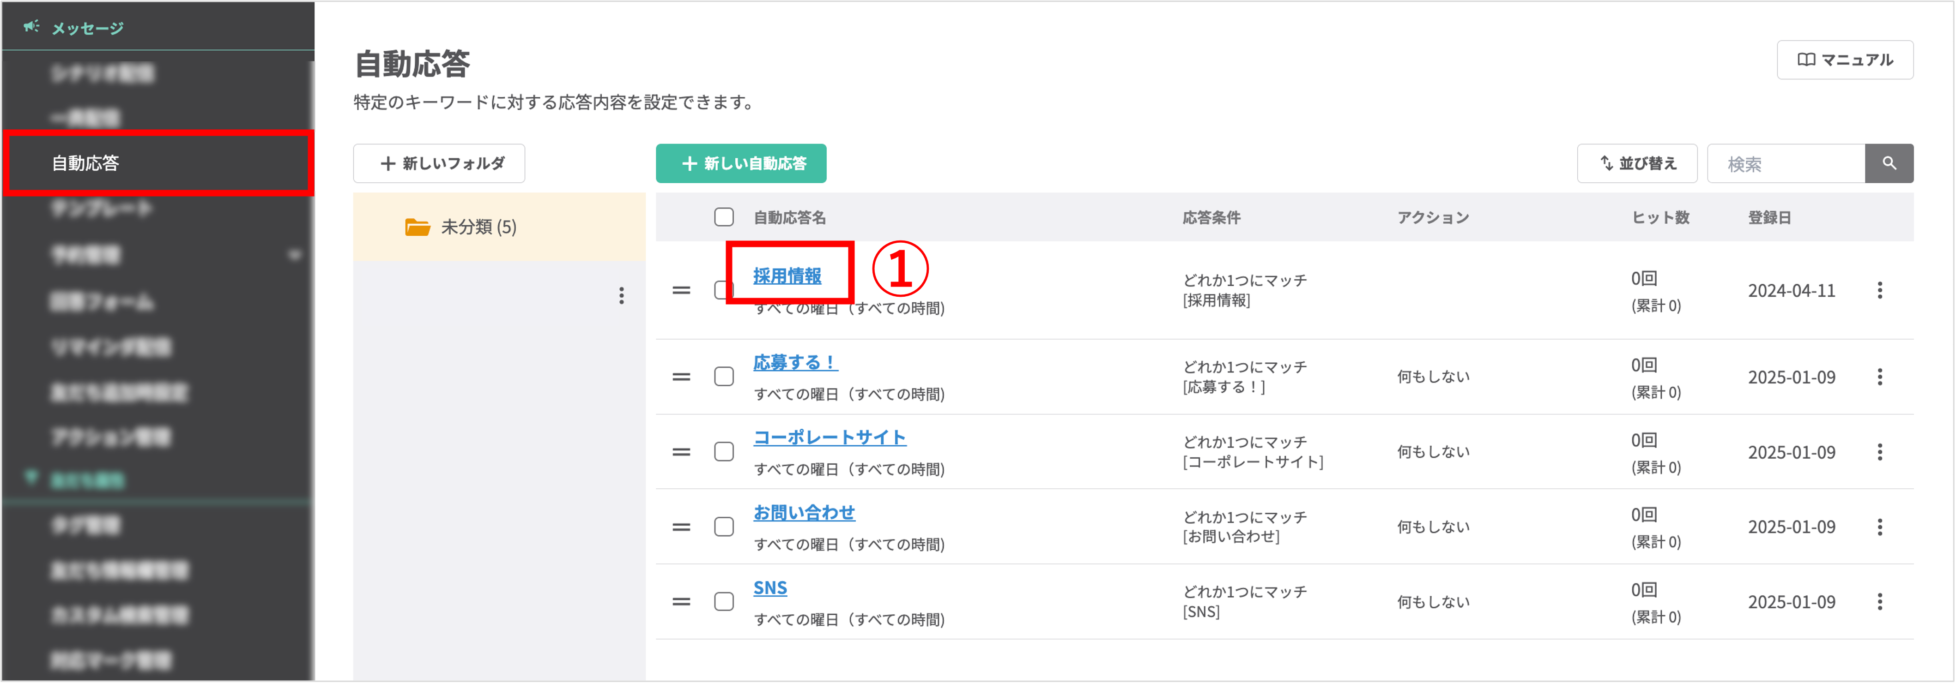This screenshot has height=683, width=1956.
Task: Click the 新しい自動応答 button
Action: point(741,163)
